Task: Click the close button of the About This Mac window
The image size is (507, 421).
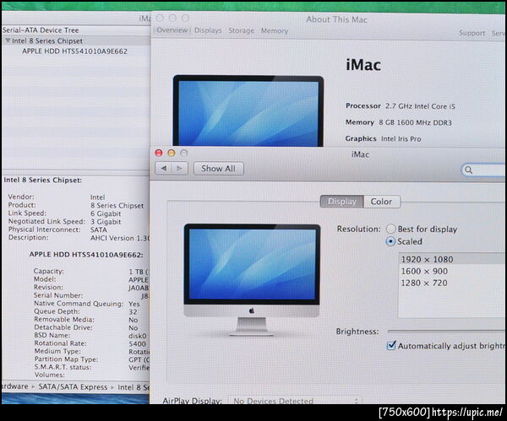Action: tap(160, 18)
